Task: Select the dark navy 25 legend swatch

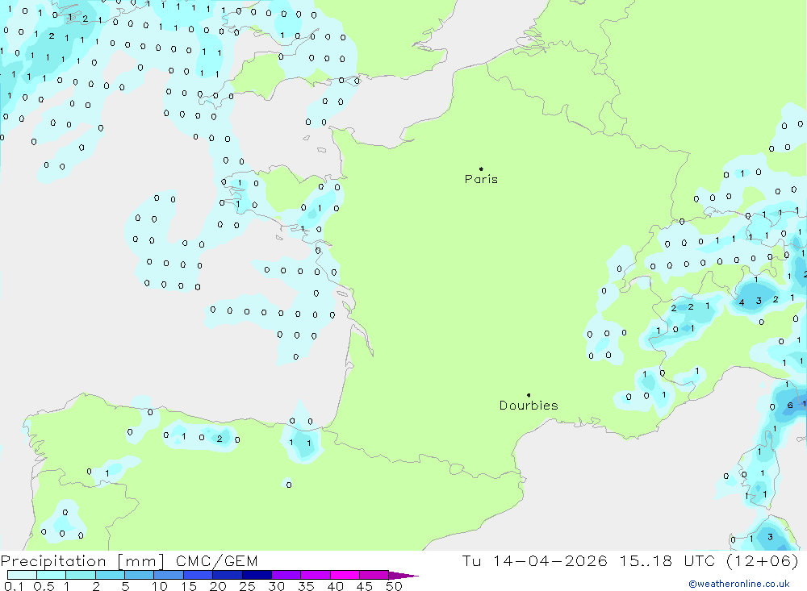Action: pyautogui.click(x=257, y=575)
